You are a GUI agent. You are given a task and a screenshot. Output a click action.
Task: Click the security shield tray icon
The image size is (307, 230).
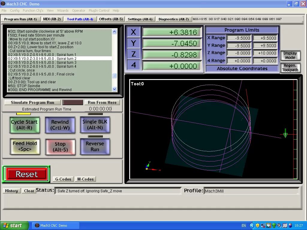tap(258, 226)
